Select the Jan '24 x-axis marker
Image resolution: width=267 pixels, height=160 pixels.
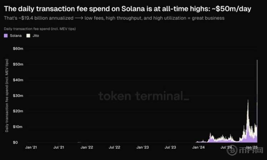point(198,147)
